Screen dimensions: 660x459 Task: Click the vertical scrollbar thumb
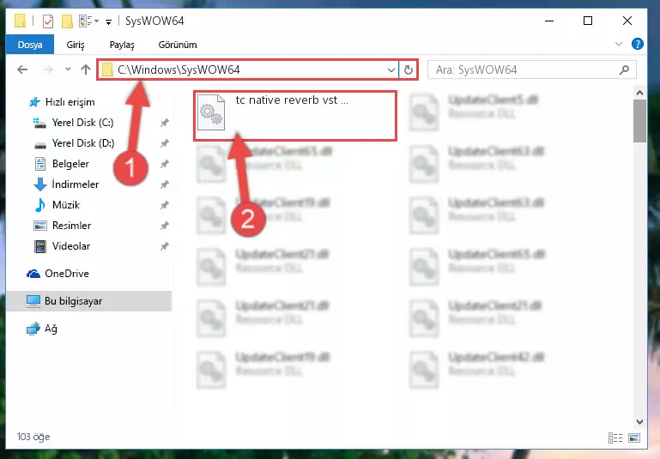coord(639,121)
